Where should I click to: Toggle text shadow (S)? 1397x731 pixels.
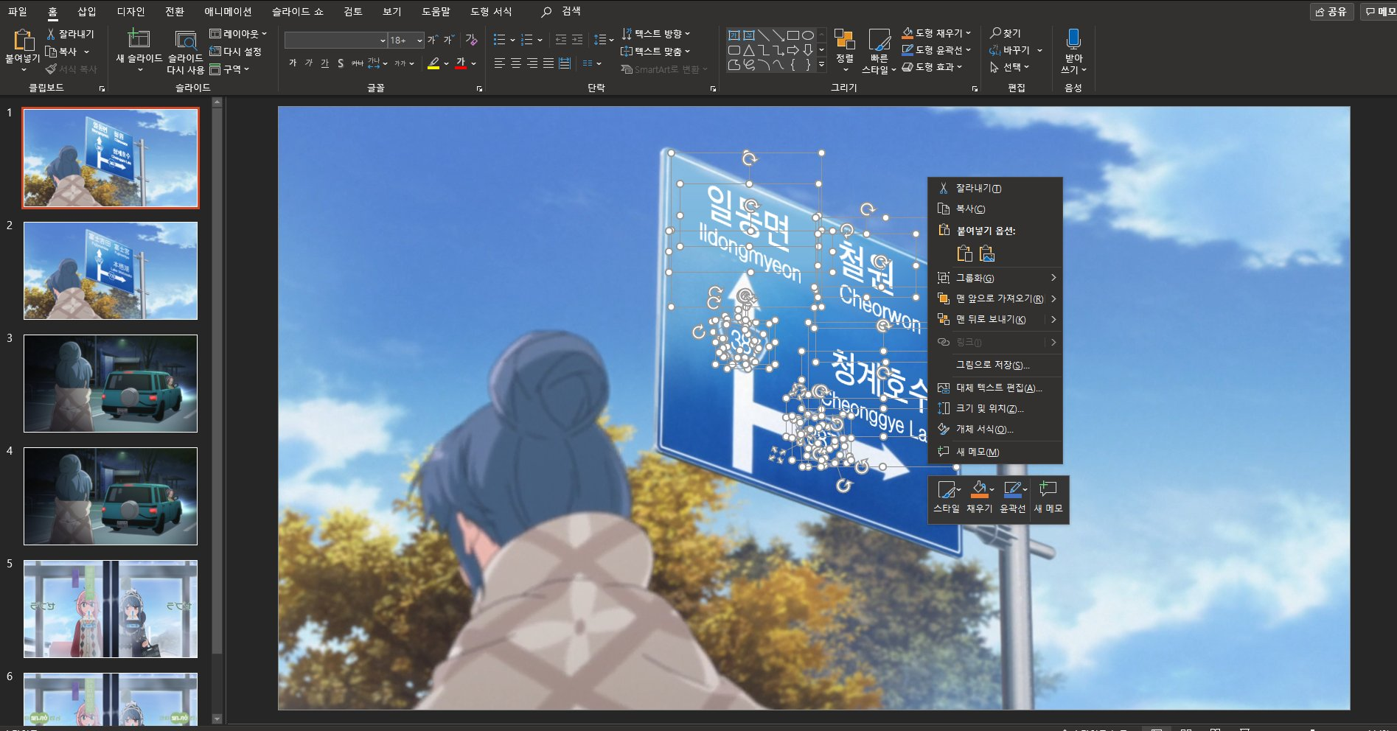pos(341,63)
